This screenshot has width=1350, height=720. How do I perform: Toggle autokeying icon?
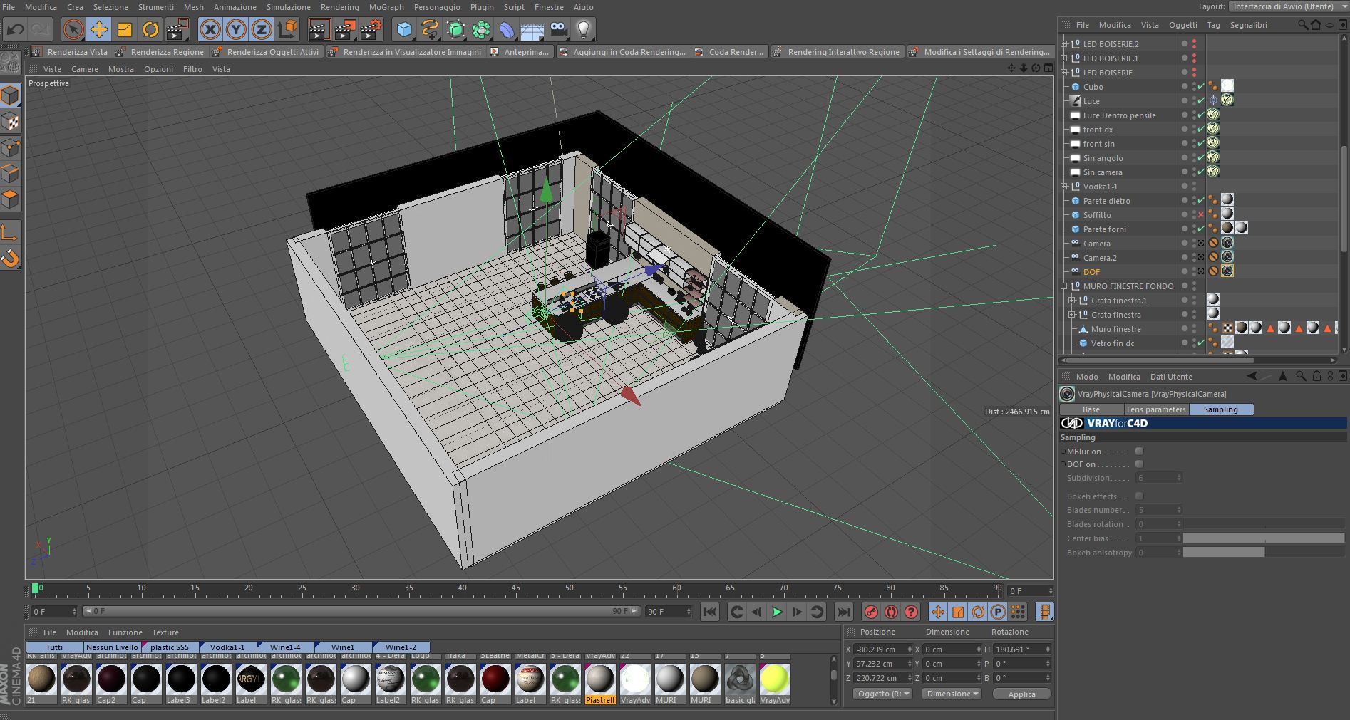891,612
